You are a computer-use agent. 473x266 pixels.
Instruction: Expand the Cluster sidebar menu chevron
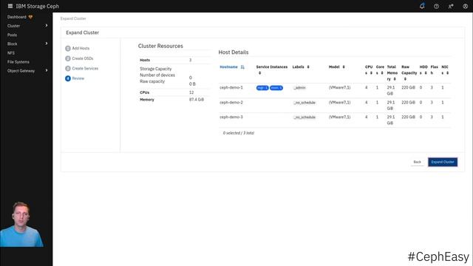coord(47,26)
